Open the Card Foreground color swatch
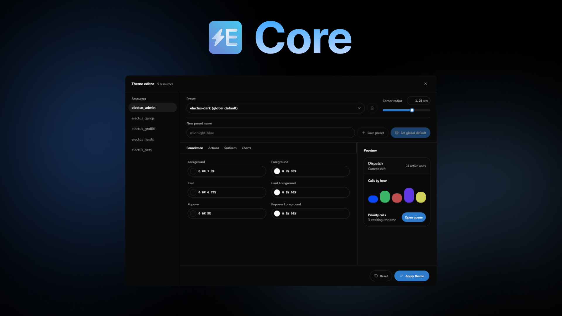The width and height of the screenshot is (562, 316). (x=277, y=193)
